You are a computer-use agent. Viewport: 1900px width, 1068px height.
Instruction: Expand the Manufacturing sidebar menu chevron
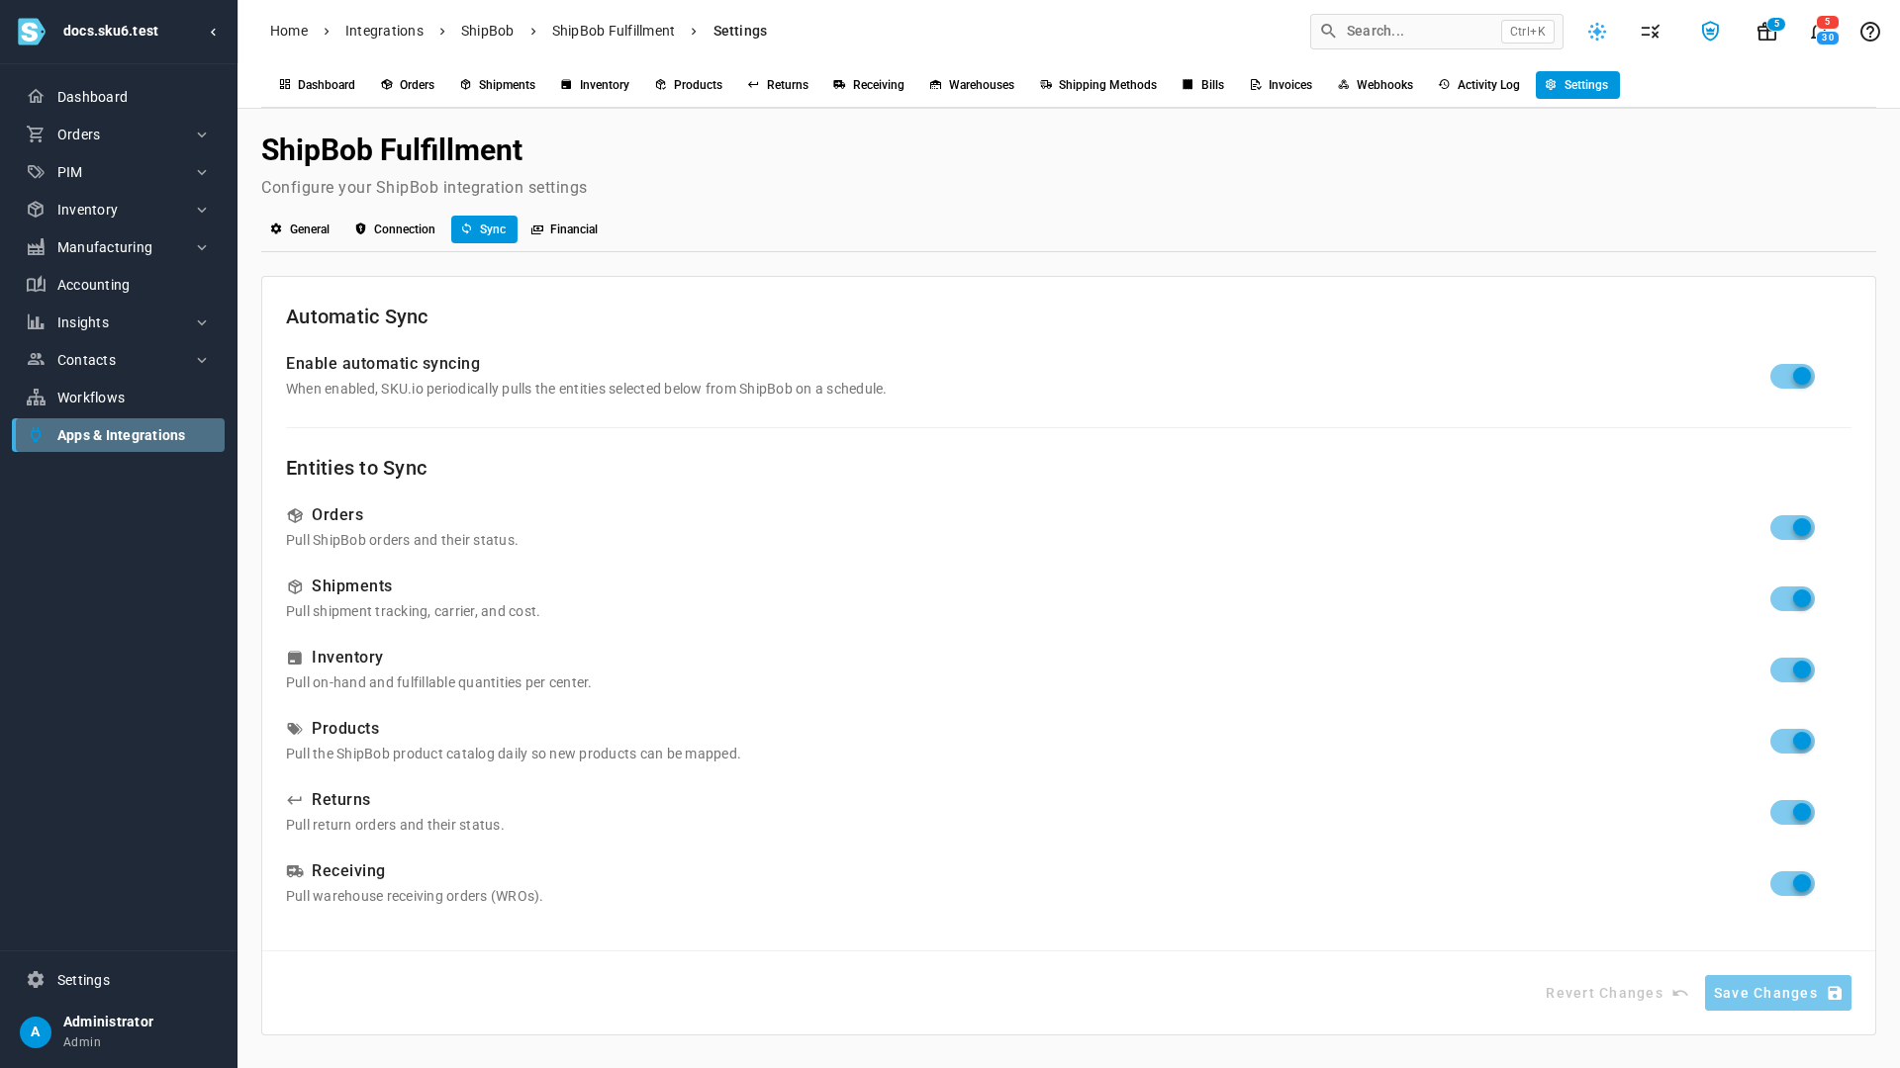(x=202, y=247)
